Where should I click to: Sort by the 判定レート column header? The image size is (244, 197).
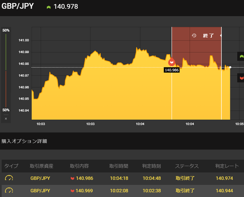coord(227,166)
